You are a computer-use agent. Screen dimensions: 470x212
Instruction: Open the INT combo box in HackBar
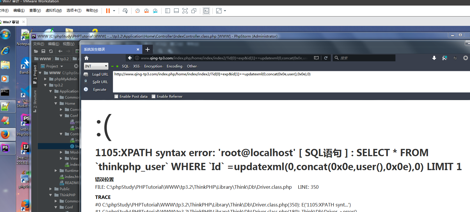(x=96, y=66)
